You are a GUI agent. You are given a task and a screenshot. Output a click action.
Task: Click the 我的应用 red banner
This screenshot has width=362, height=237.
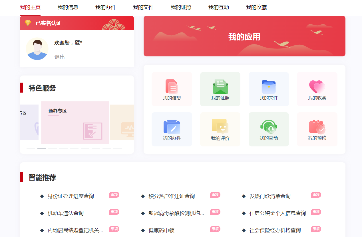244,36
